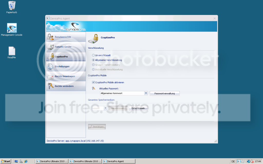Click the Rechte beantragen envelope icon

50,77
